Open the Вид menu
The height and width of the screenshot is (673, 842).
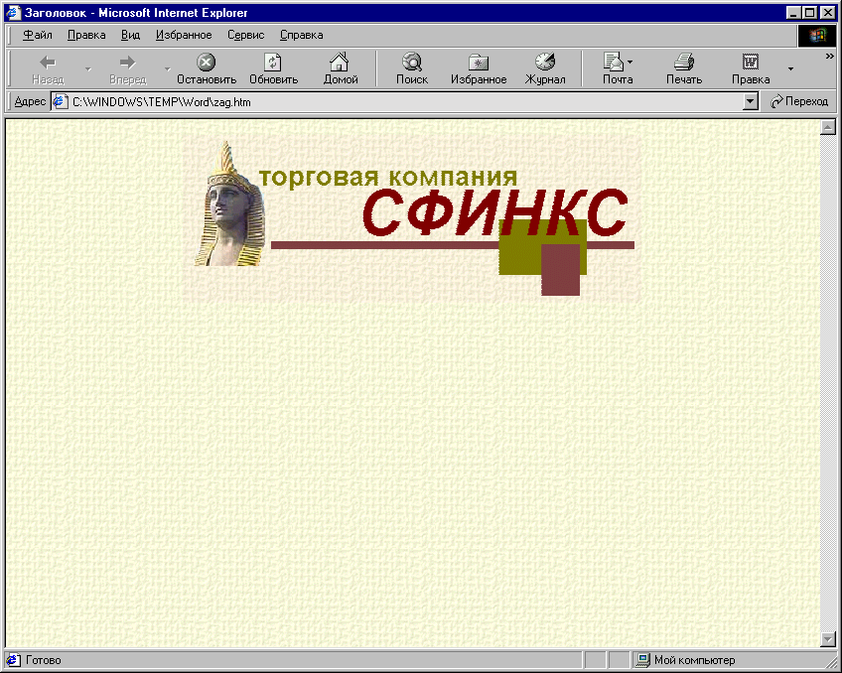(x=130, y=35)
